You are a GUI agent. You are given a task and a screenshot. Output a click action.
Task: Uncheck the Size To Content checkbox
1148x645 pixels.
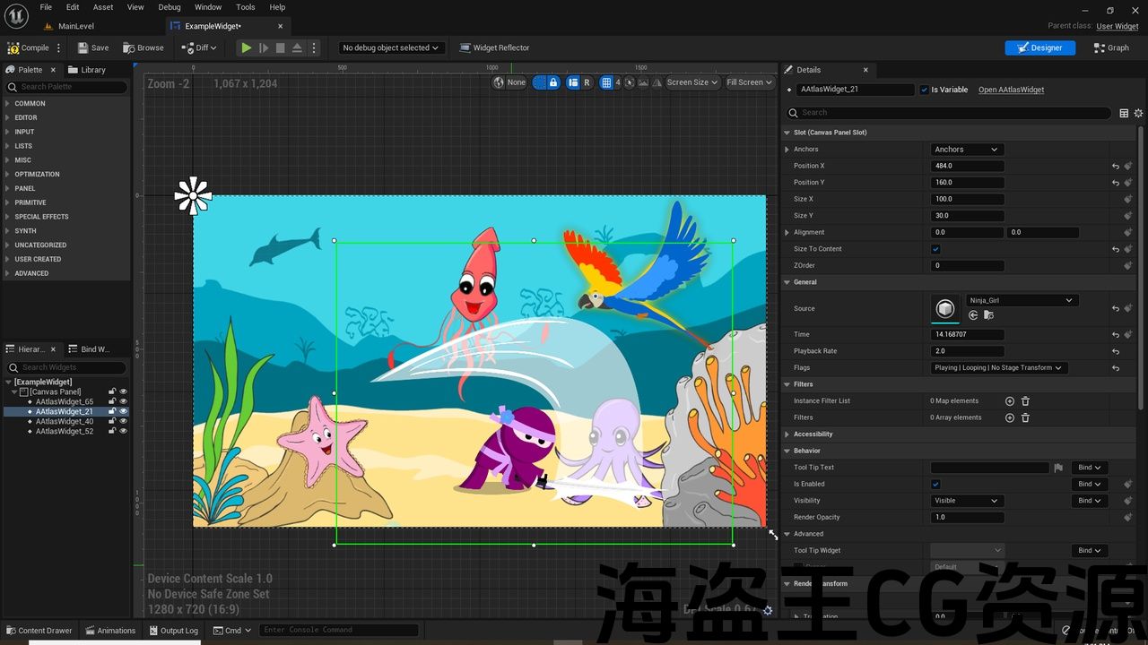[x=935, y=249]
